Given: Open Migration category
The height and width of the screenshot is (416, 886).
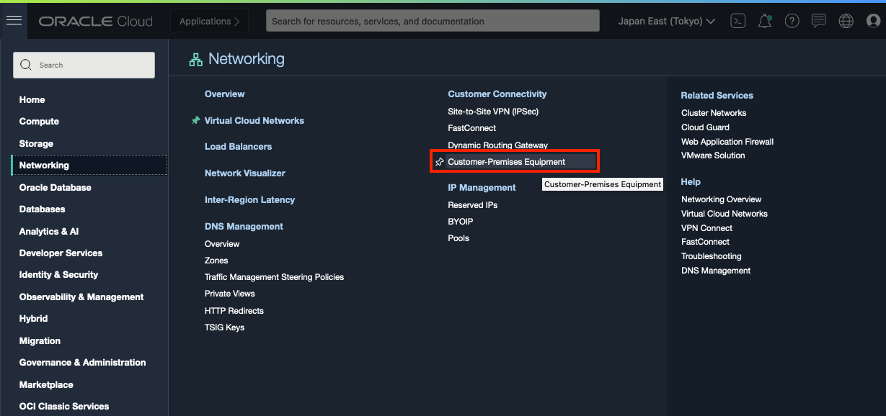Looking at the screenshot, I should (x=40, y=341).
